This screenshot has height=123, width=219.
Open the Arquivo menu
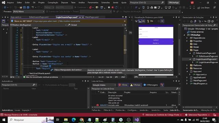[x=10, y=2]
